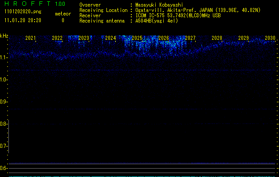Click the meteor count value 0
This screenshot has width=279, height=177.
[63, 20]
